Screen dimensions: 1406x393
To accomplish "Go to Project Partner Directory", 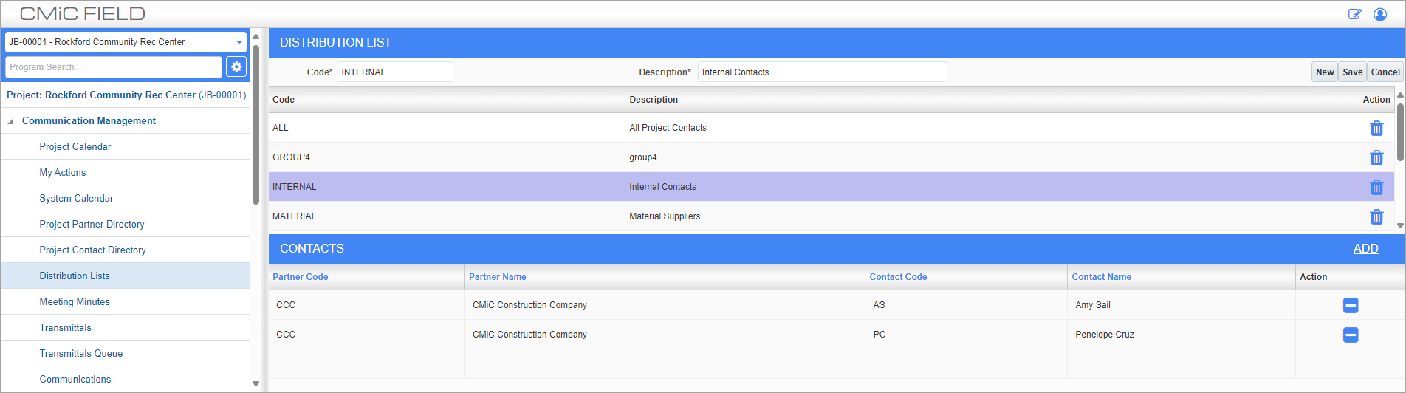I will click(x=92, y=224).
